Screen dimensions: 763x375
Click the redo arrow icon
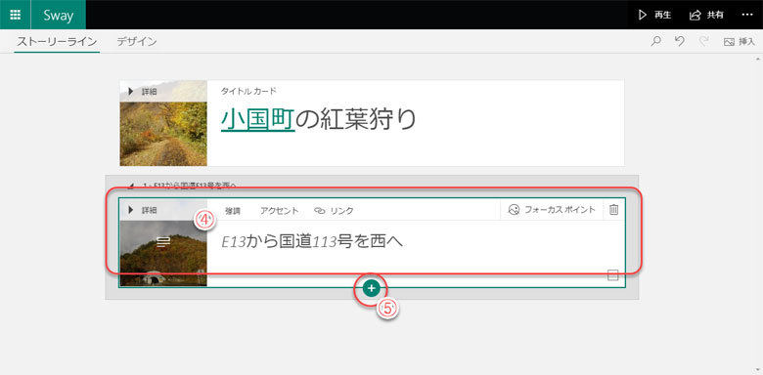tap(703, 42)
